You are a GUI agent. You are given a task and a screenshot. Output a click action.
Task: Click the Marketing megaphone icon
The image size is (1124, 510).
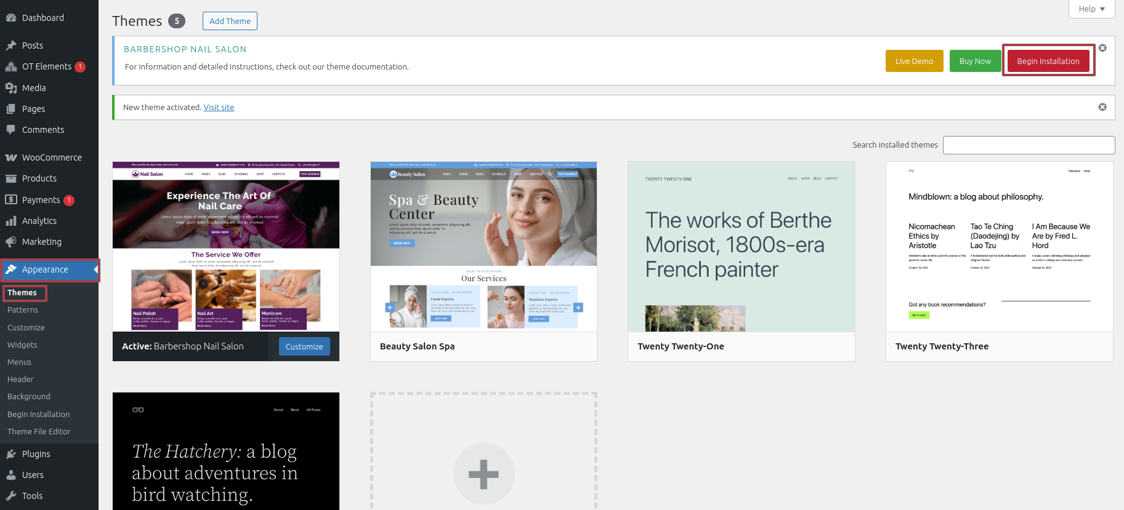coord(11,242)
